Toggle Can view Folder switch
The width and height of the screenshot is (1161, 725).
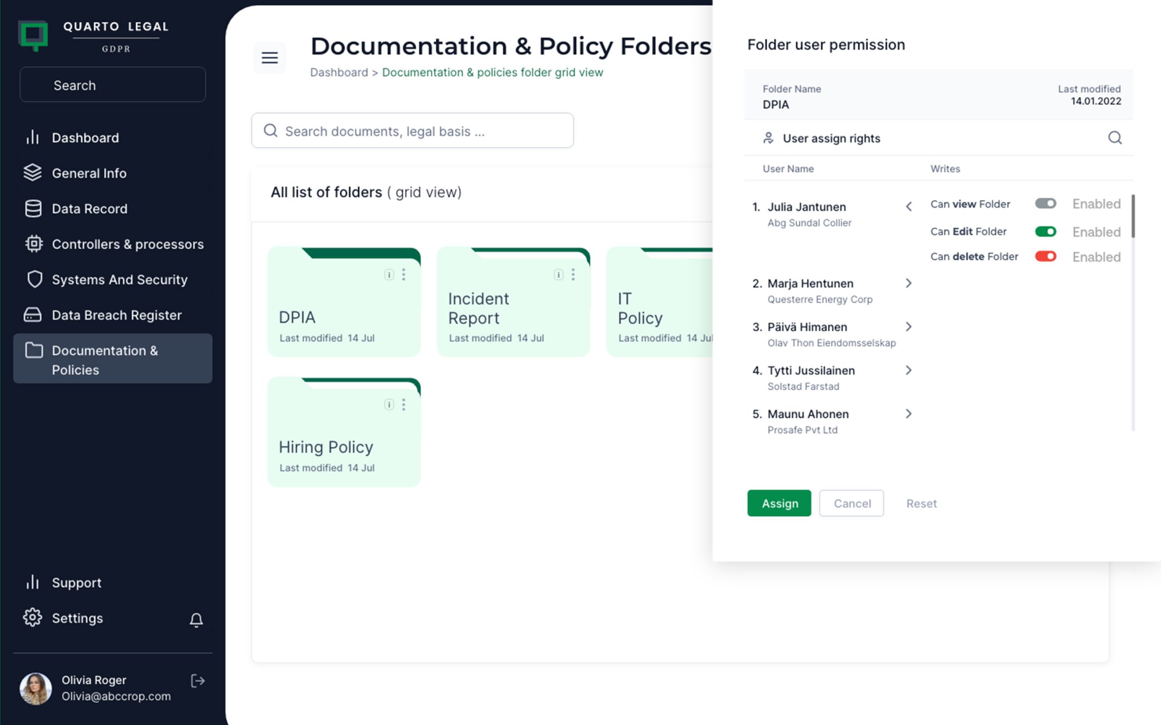pos(1045,204)
